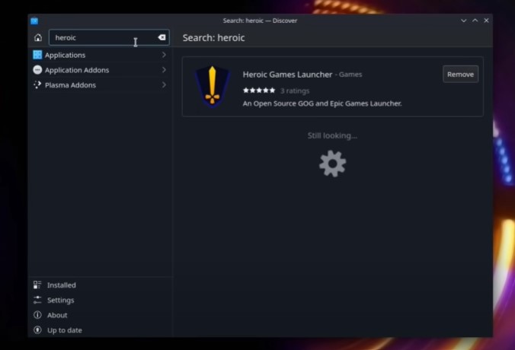Clear the heroic search text
This screenshot has height=350, width=515.
[x=162, y=37]
